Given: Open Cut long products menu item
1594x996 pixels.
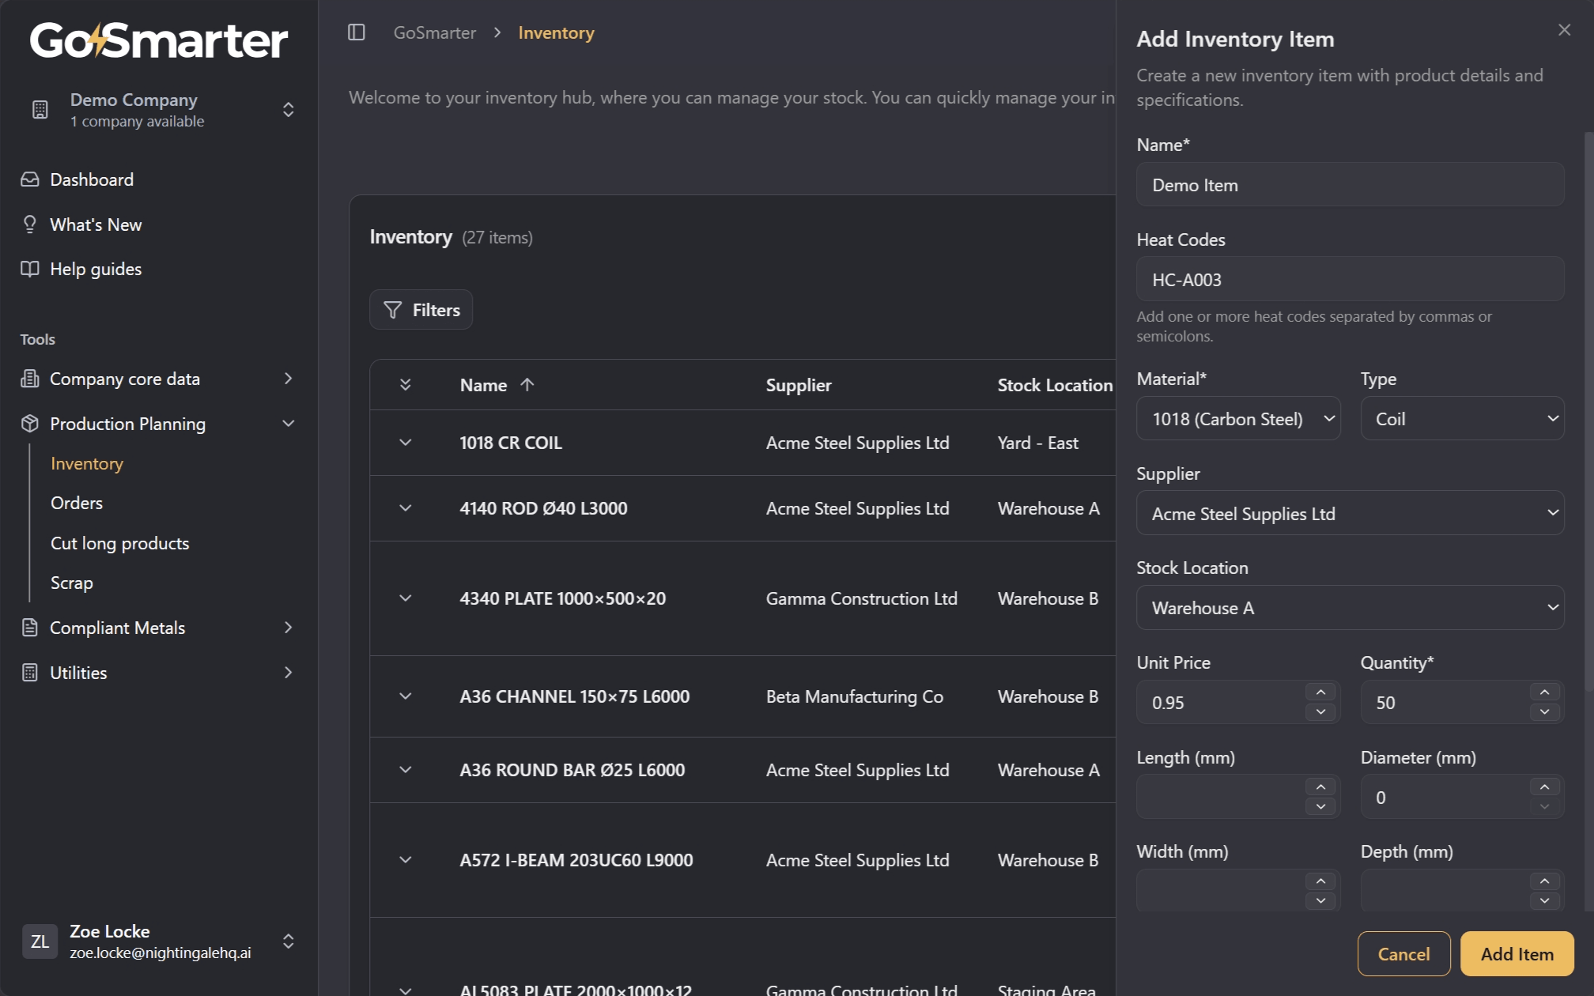Looking at the screenshot, I should click(120, 543).
